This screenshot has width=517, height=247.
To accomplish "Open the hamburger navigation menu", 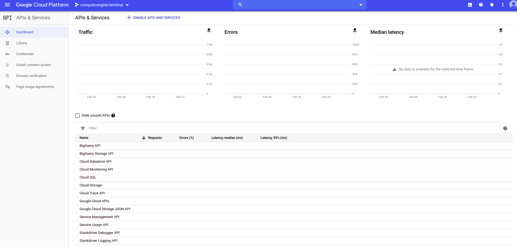I will pyautogui.click(x=7, y=5).
